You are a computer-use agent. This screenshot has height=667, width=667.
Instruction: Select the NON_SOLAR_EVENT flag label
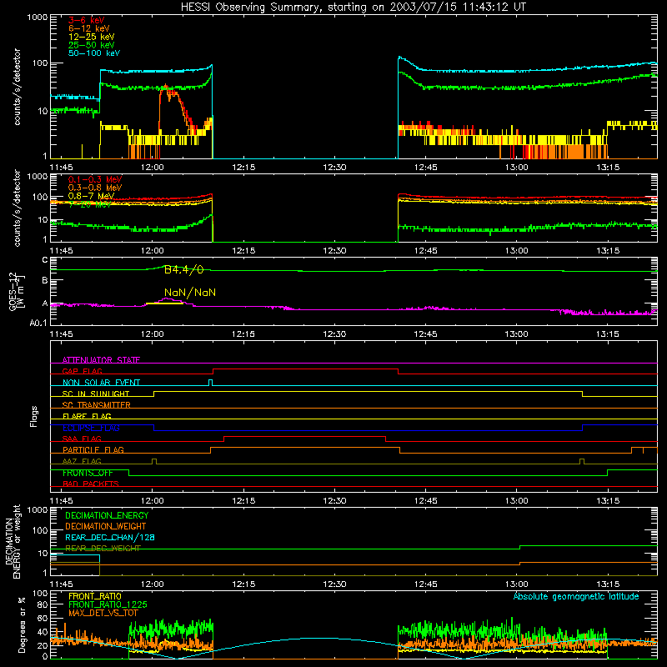pyautogui.click(x=101, y=383)
